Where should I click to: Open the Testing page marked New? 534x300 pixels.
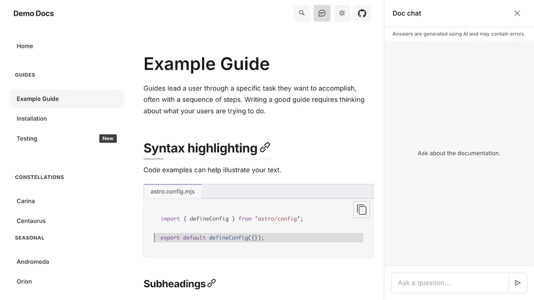27,139
